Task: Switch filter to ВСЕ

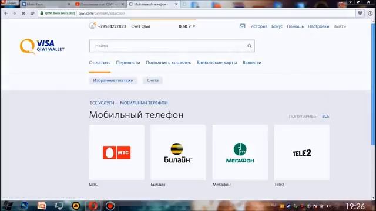Action: (x=325, y=117)
